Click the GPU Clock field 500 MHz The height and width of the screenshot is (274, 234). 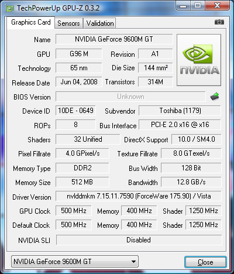pos(74,211)
